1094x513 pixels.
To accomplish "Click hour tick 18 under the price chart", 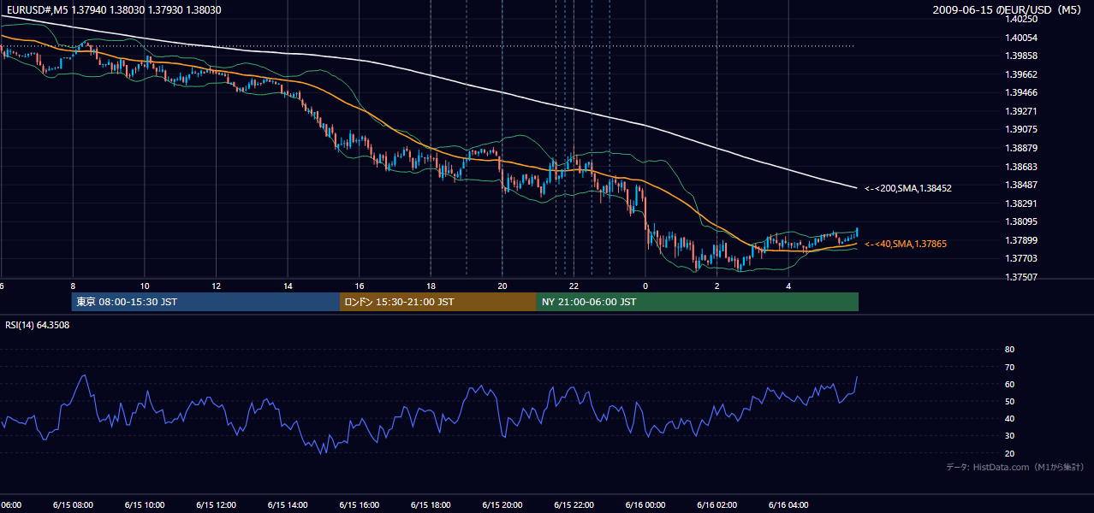I will (431, 286).
